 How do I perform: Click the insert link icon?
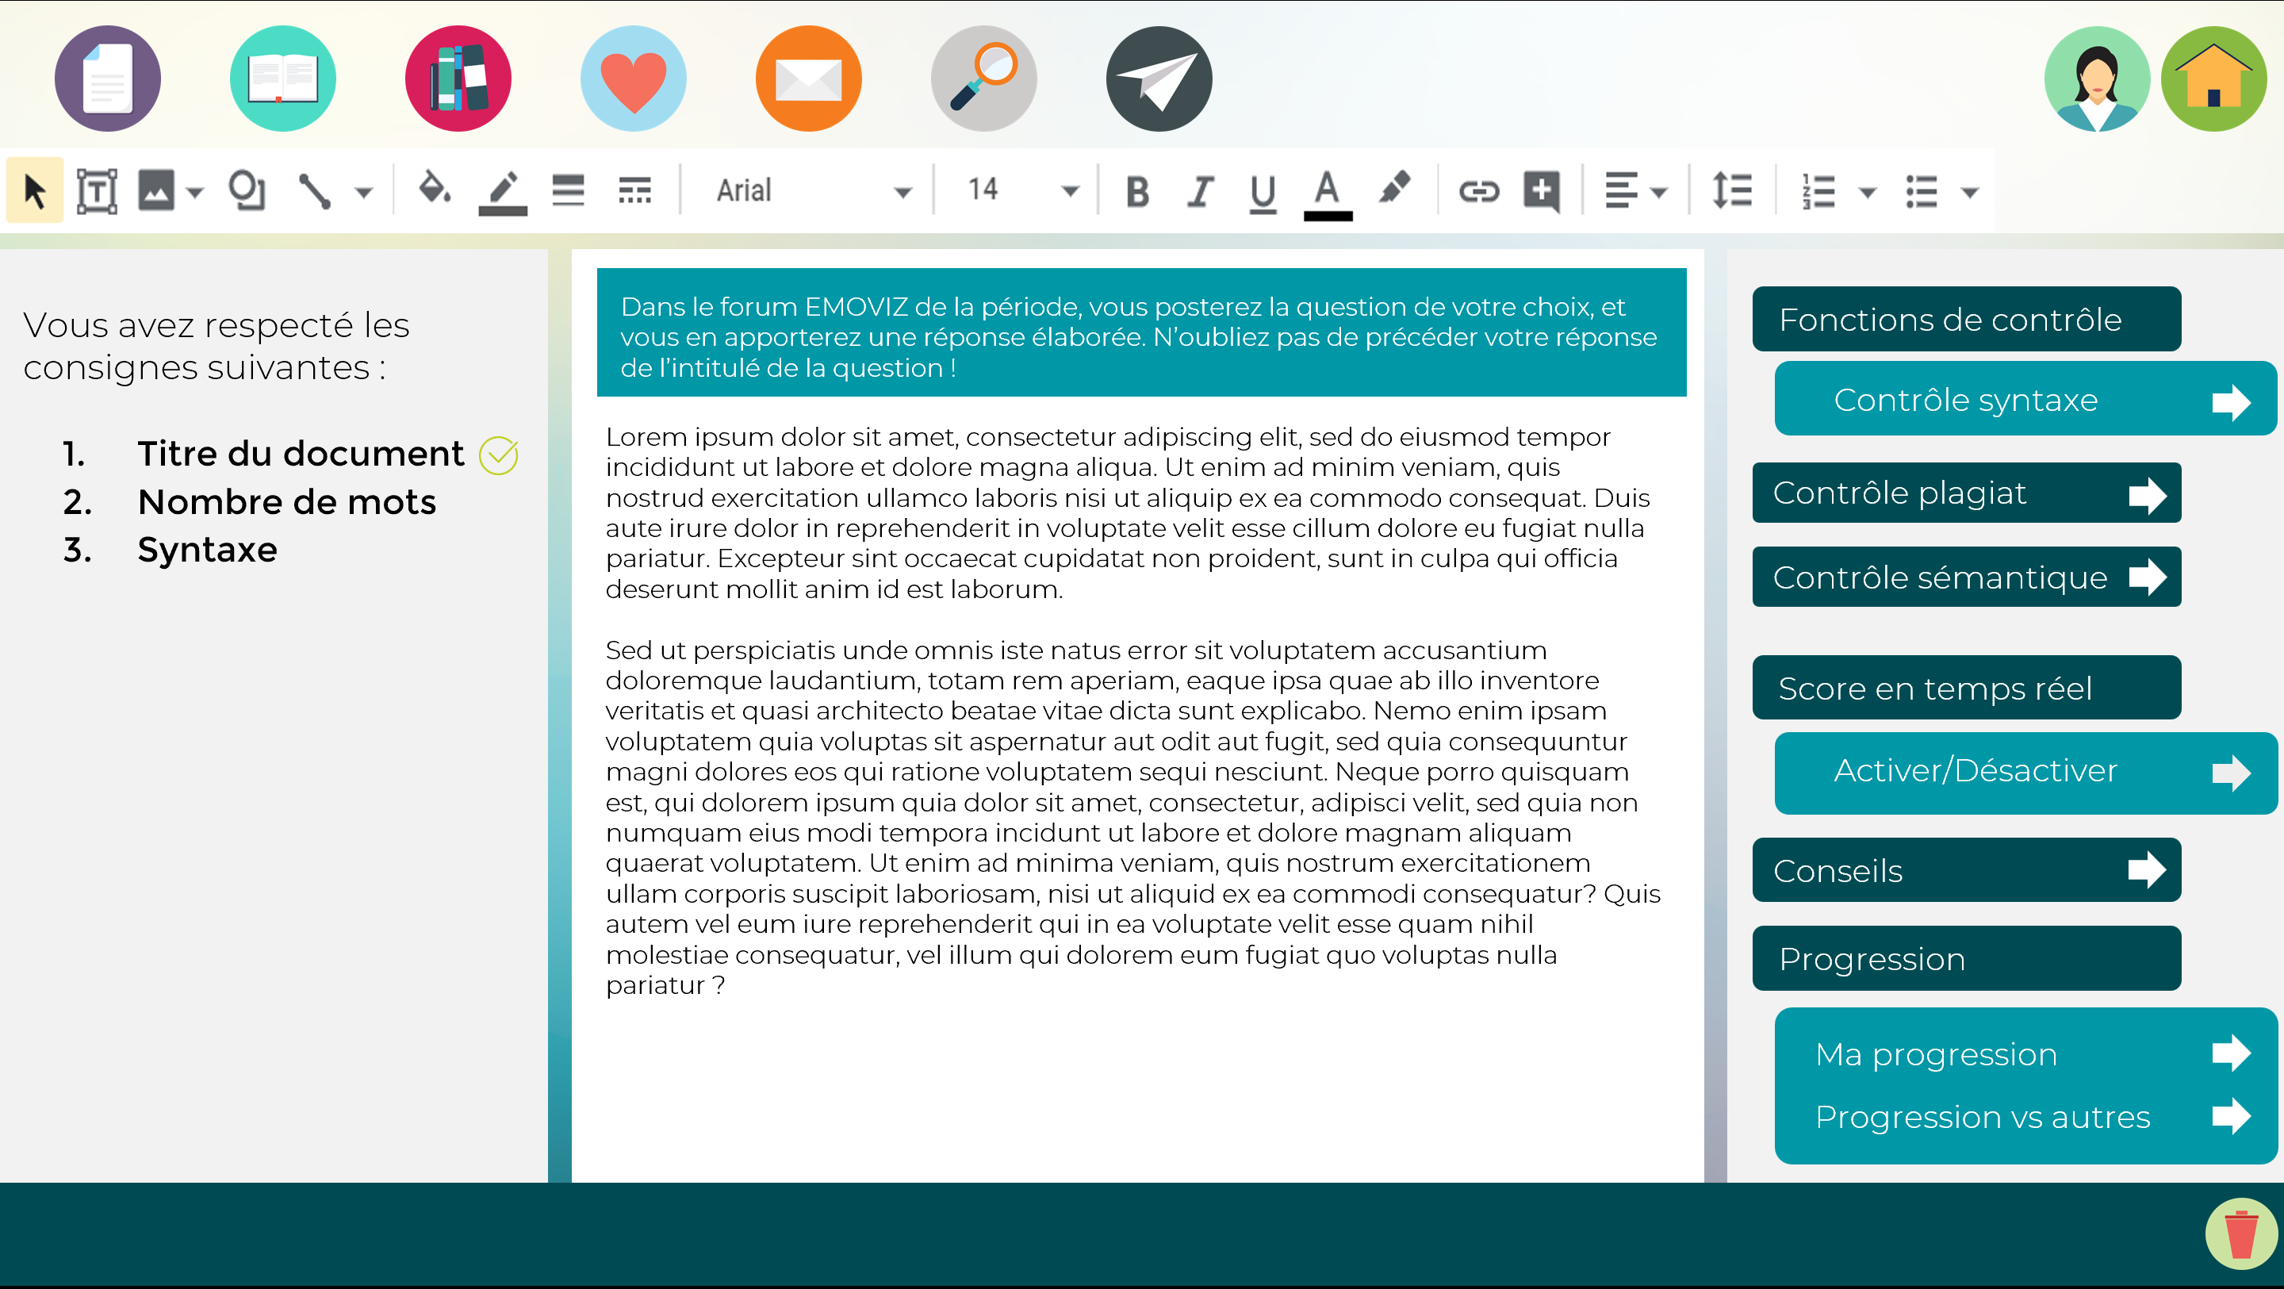1479,190
